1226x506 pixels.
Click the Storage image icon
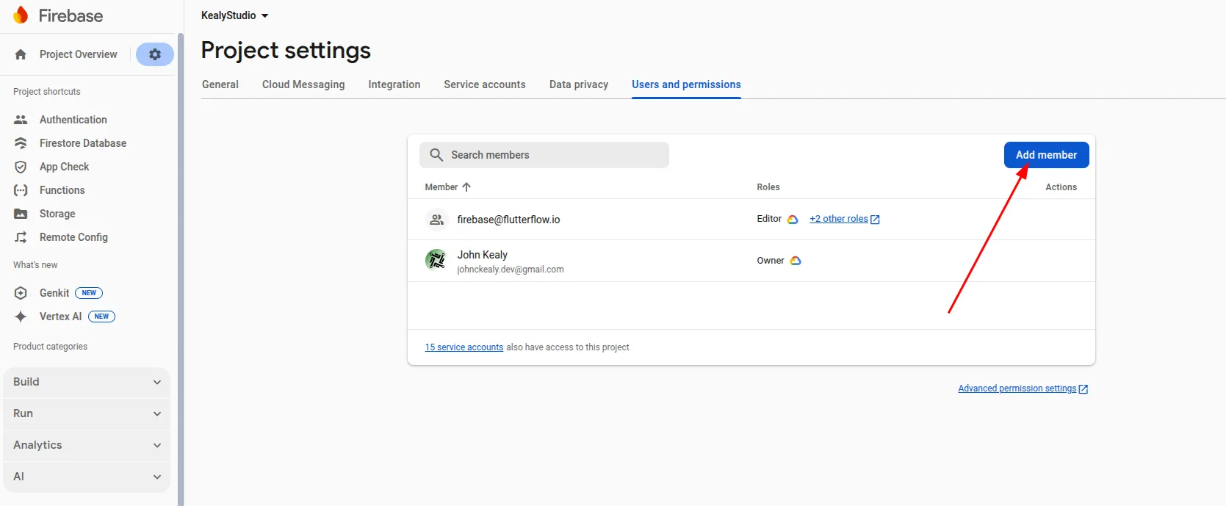tap(21, 214)
